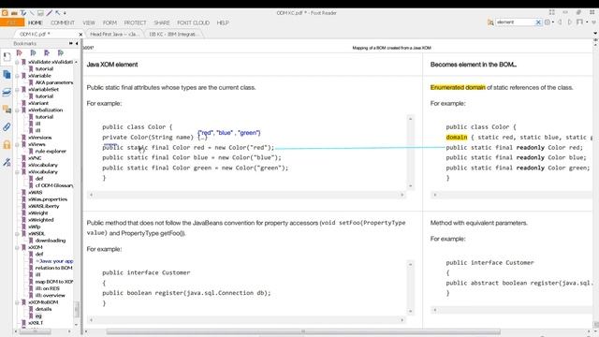Viewport: 599px width, 337px height.
Task: Collapse the xXOM bookmark node
Action: tap(17, 247)
